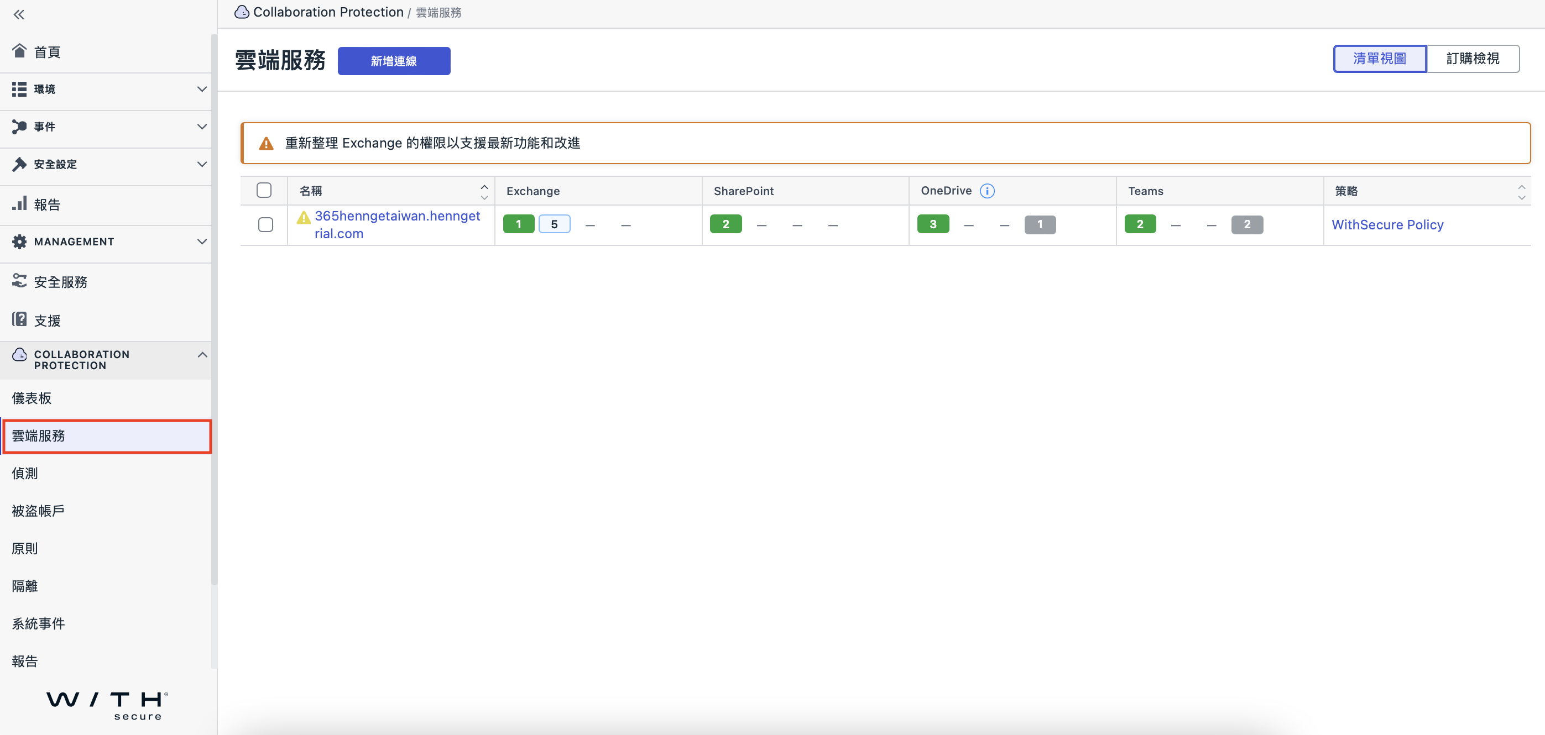Viewport: 1545px width, 735px height.
Task: Open the 365henngetaiwan.henngetrial.com link
Action: [x=397, y=225]
